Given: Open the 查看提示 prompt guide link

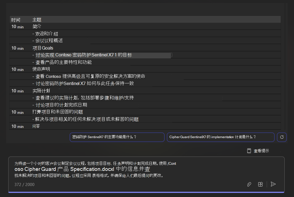Looking at the screenshot, I should pos(261,151).
